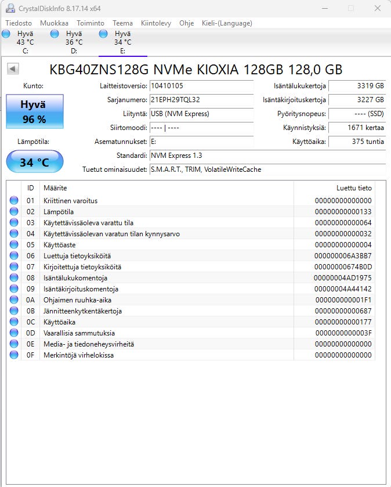Click the Laitteistoversio field 10410105
This screenshot has height=487, width=391.
coord(201,86)
